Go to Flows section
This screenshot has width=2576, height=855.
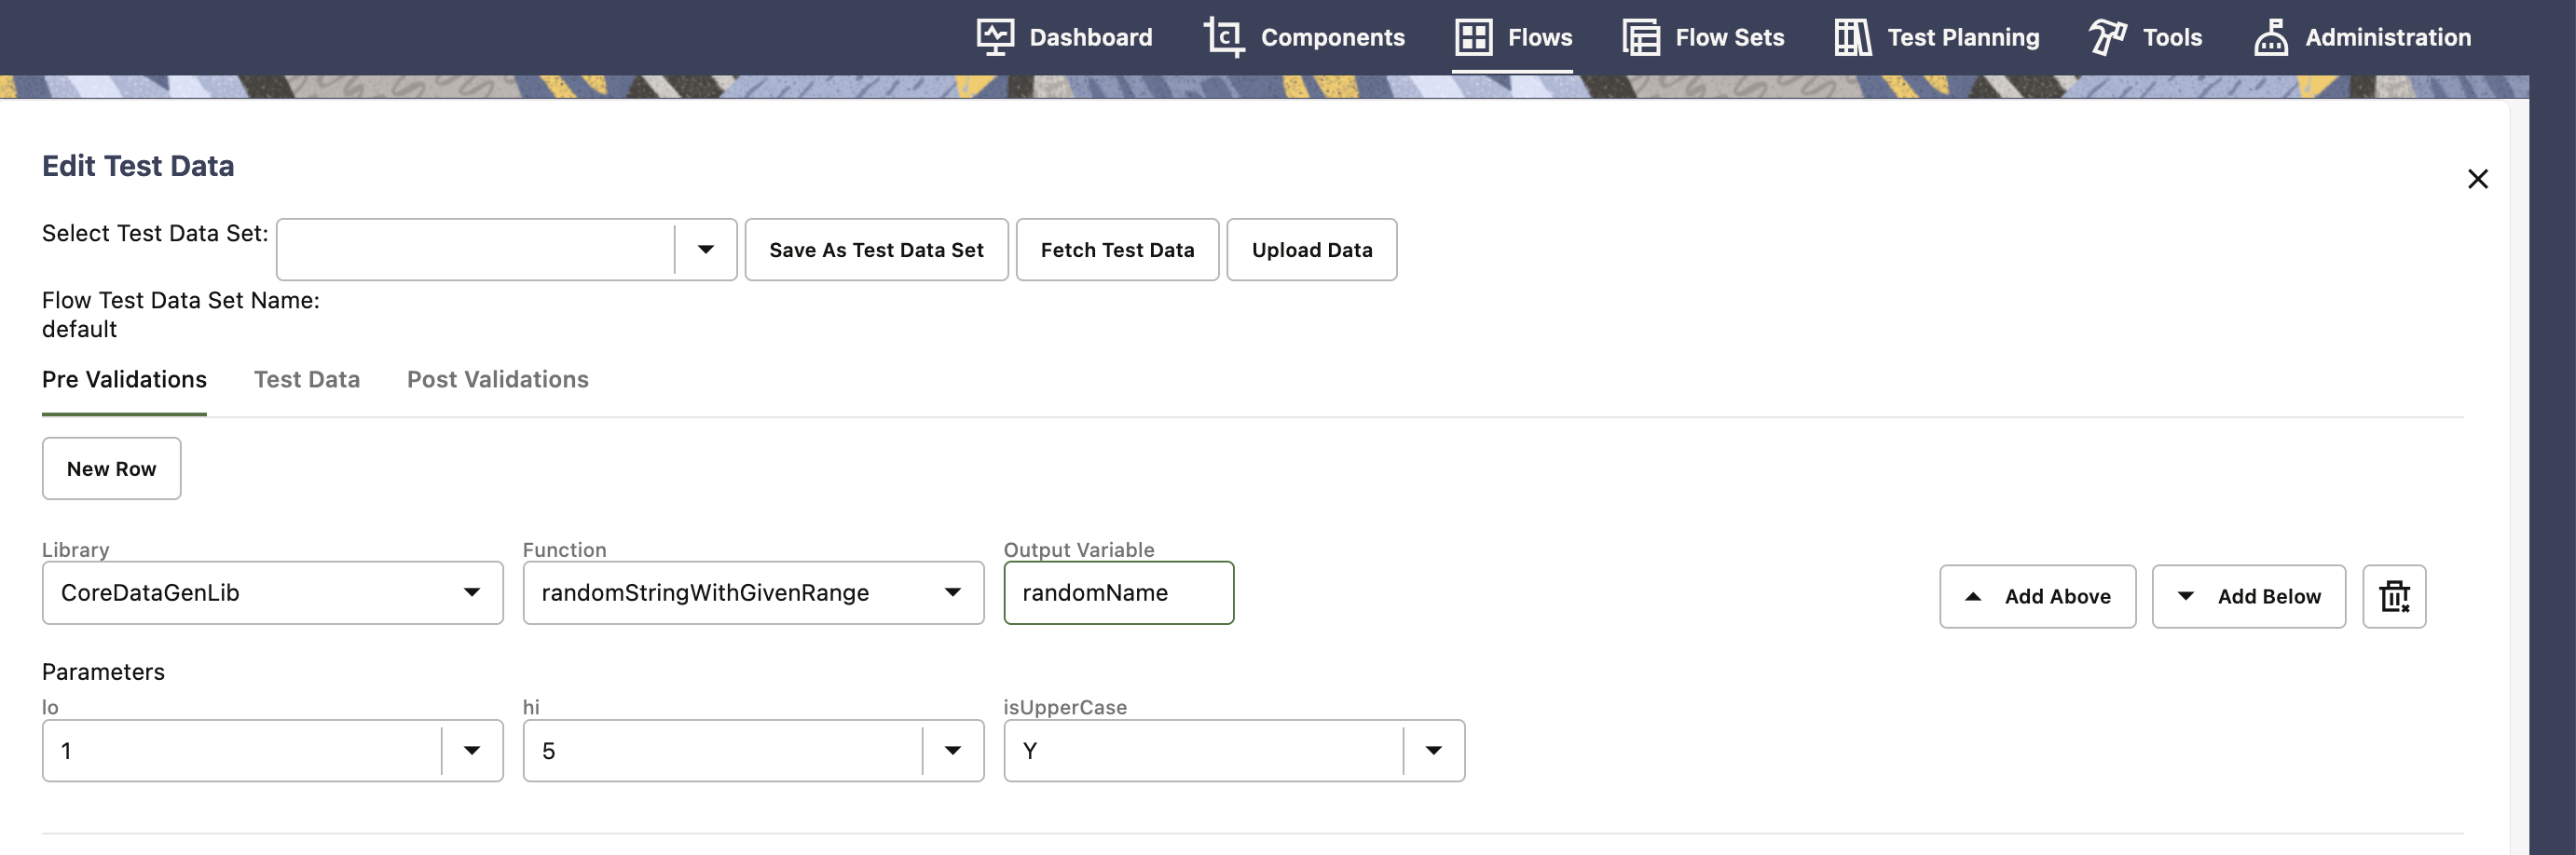(1513, 37)
